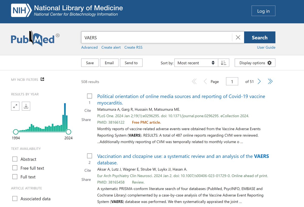
Task: Clear the VAERS search with the X
Action: click(x=238, y=37)
